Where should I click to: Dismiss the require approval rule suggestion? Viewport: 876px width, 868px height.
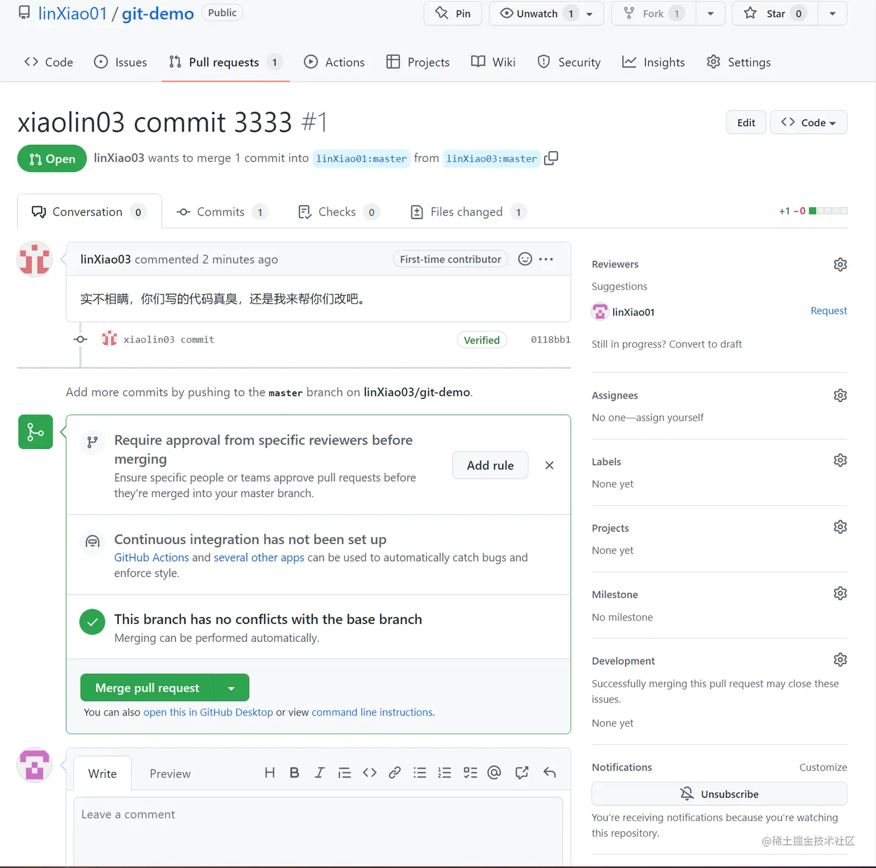549,465
